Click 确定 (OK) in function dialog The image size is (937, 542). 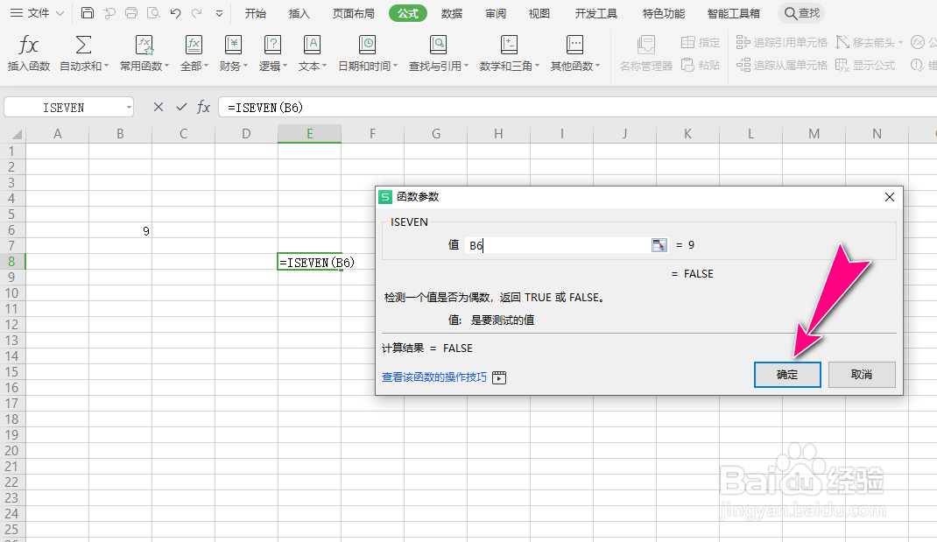787,375
